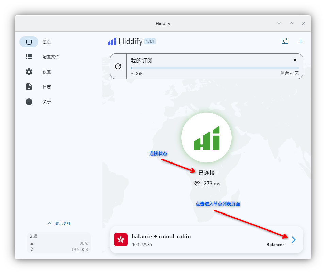Click the 关于 info icon in the sidebar
Screen dimensions: 326x274
(29, 102)
